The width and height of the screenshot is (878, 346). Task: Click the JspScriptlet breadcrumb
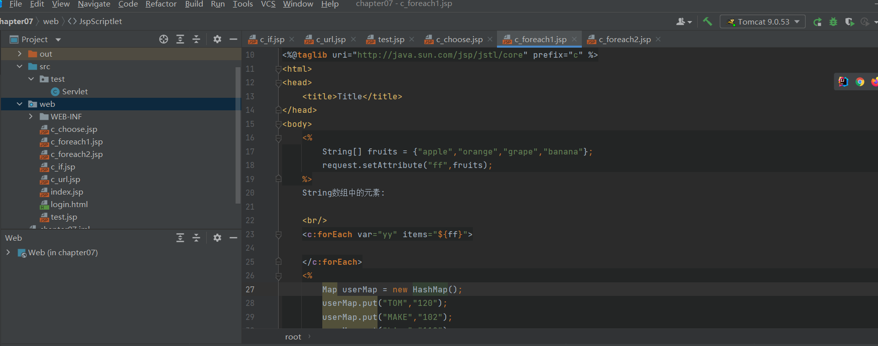coord(95,21)
